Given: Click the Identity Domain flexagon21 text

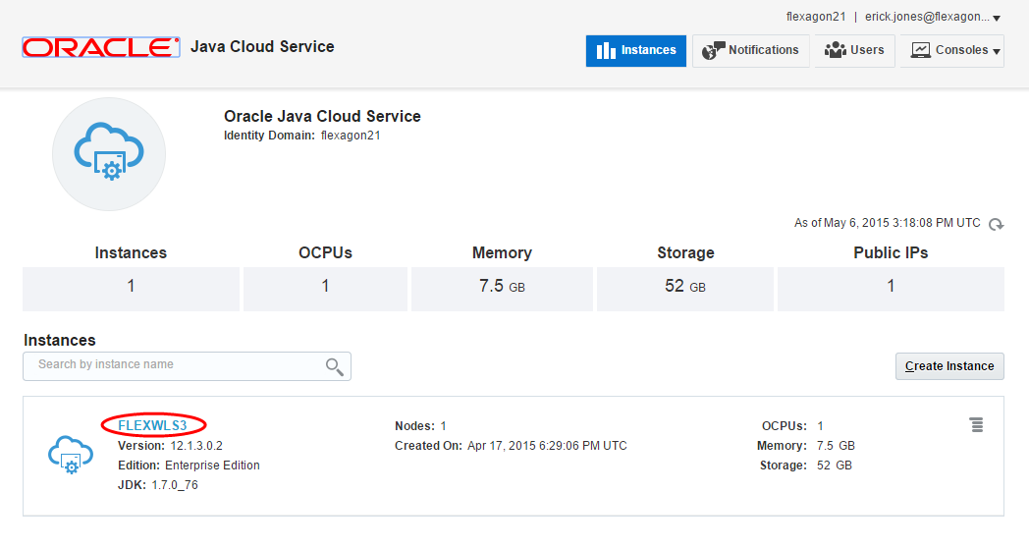Looking at the screenshot, I should click(x=301, y=136).
